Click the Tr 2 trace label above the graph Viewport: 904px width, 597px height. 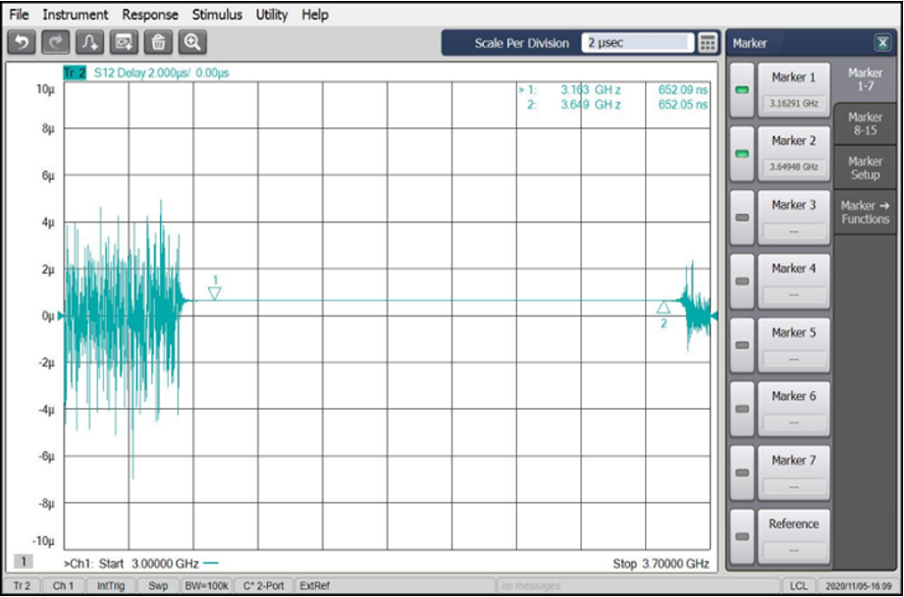click(x=75, y=73)
